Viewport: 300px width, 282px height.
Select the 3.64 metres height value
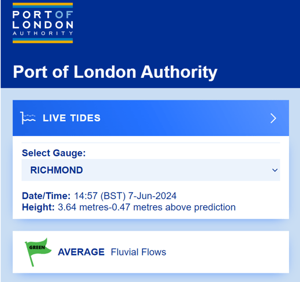pyautogui.click(x=83, y=207)
